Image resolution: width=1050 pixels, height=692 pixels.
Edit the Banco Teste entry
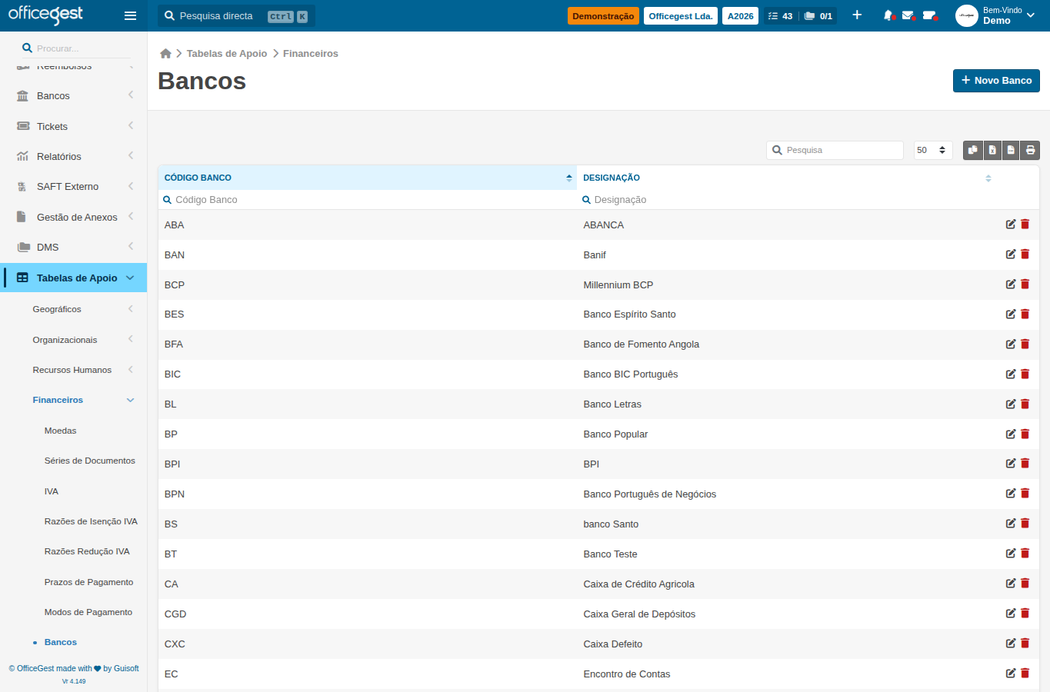1011,554
